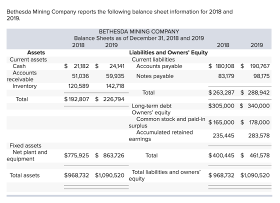Click long-term debt value $305,000
280x203 pixels.
point(221,105)
